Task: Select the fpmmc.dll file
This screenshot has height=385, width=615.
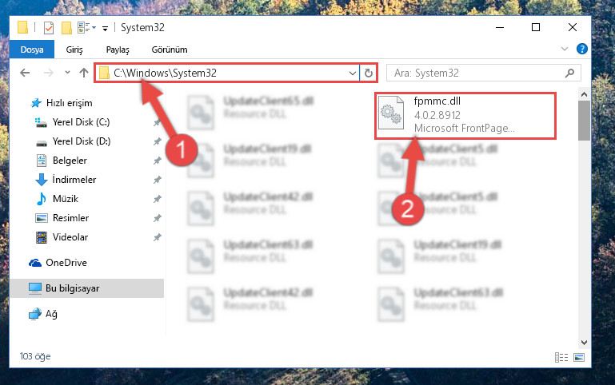Action: click(x=465, y=115)
